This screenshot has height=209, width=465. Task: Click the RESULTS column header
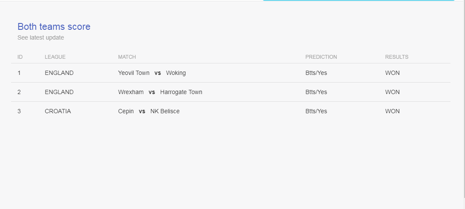click(x=397, y=57)
